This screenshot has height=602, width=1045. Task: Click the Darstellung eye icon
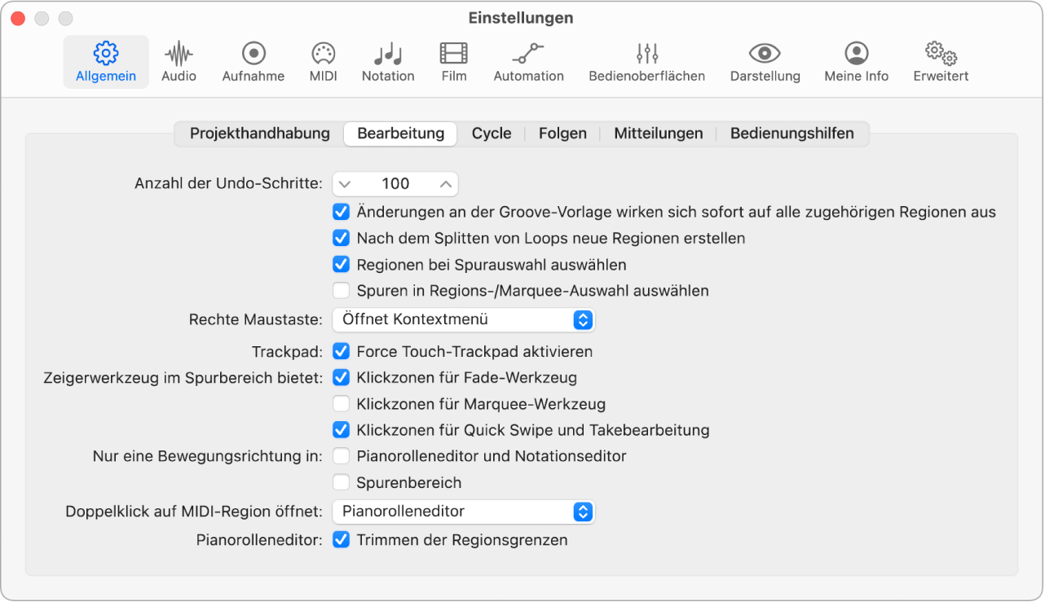pos(764,61)
